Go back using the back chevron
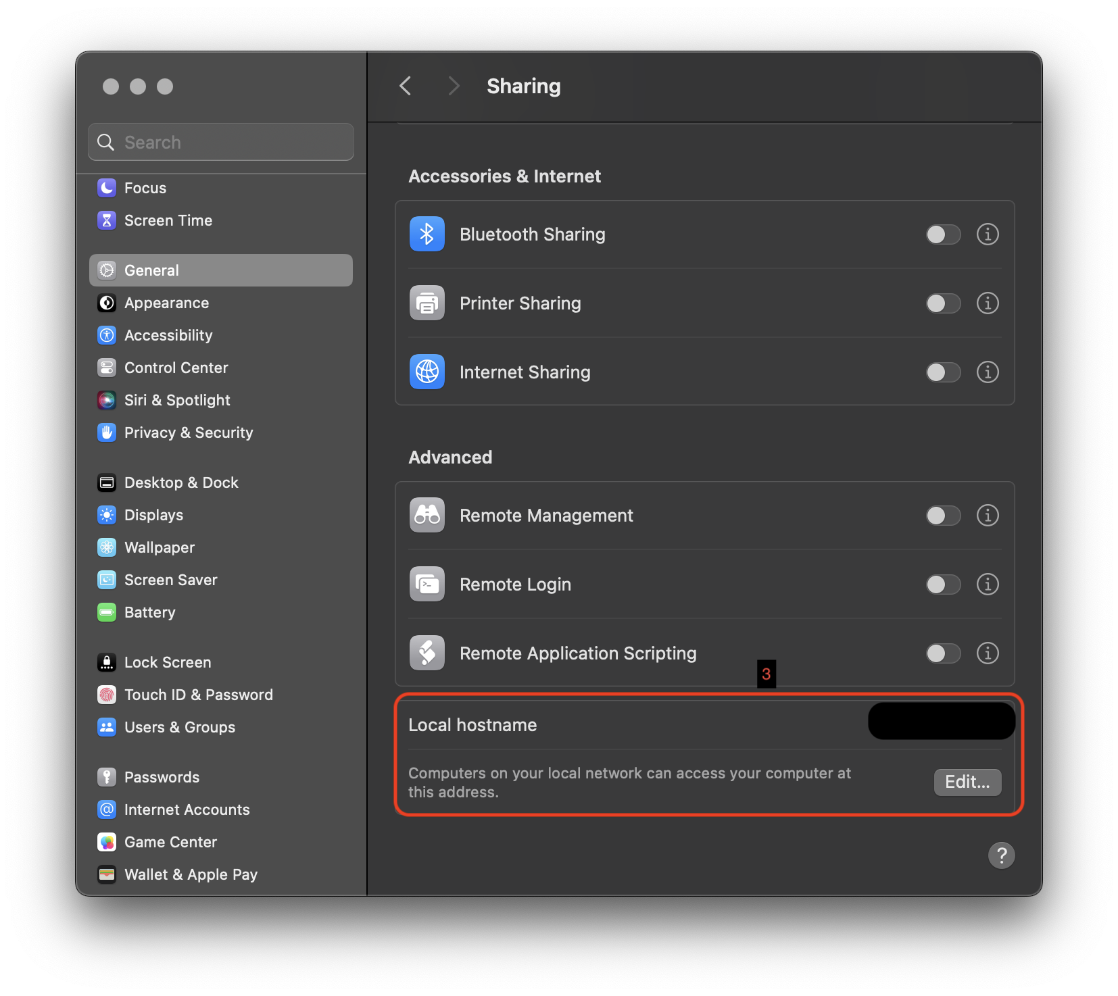Image resolution: width=1118 pixels, height=996 pixels. click(x=406, y=86)
